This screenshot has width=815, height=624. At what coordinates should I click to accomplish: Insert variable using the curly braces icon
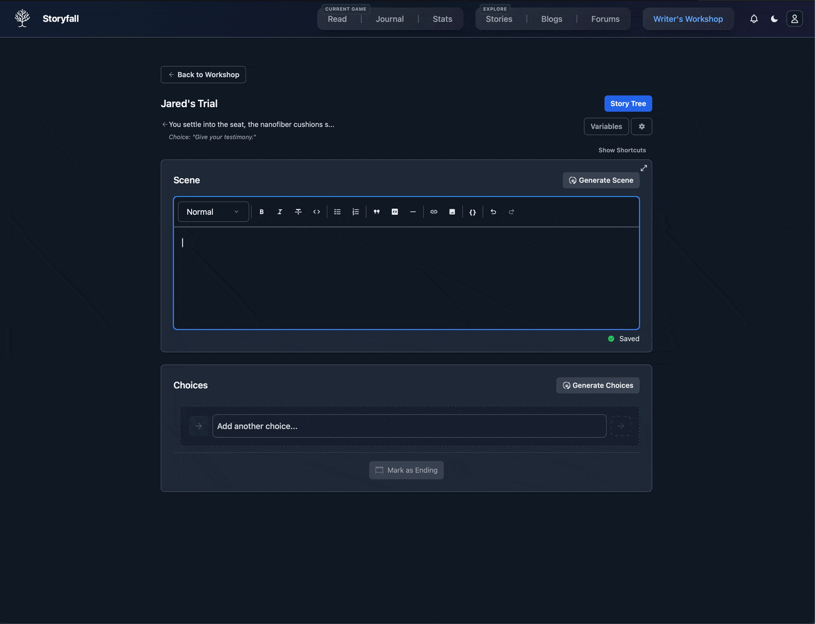pos(473,212)
